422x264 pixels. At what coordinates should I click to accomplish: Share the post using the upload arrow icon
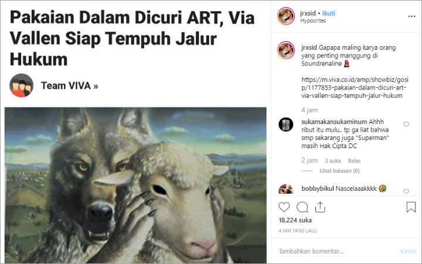(x=320, y=207)
